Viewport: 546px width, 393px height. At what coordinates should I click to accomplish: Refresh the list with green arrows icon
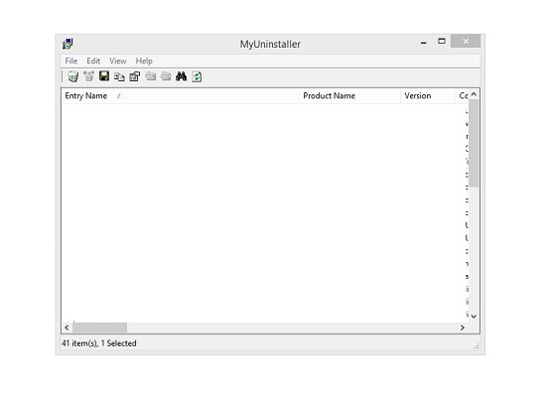[x=197, y=76]
